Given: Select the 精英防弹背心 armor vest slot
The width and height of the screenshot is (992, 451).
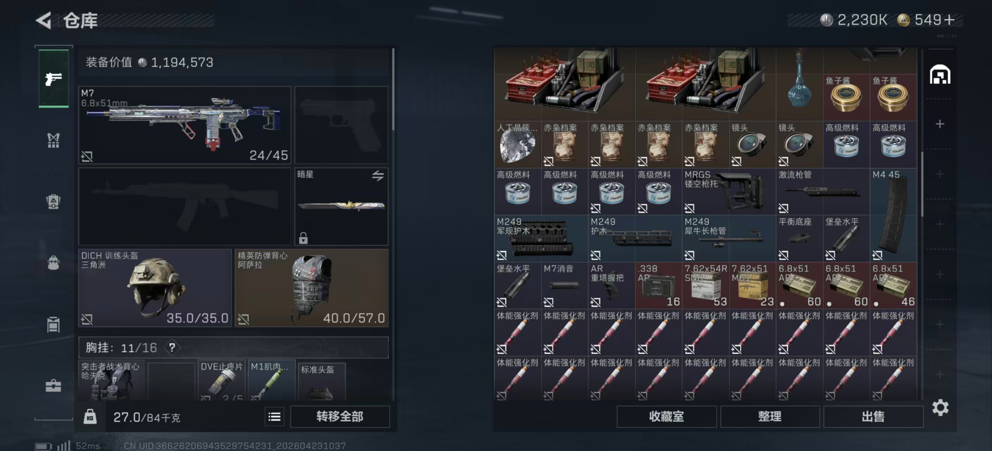Looking at the screenshot, I should 311,288.
